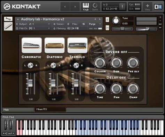
Task: Toggle the AUX sends button
Action: coord(160,24)
